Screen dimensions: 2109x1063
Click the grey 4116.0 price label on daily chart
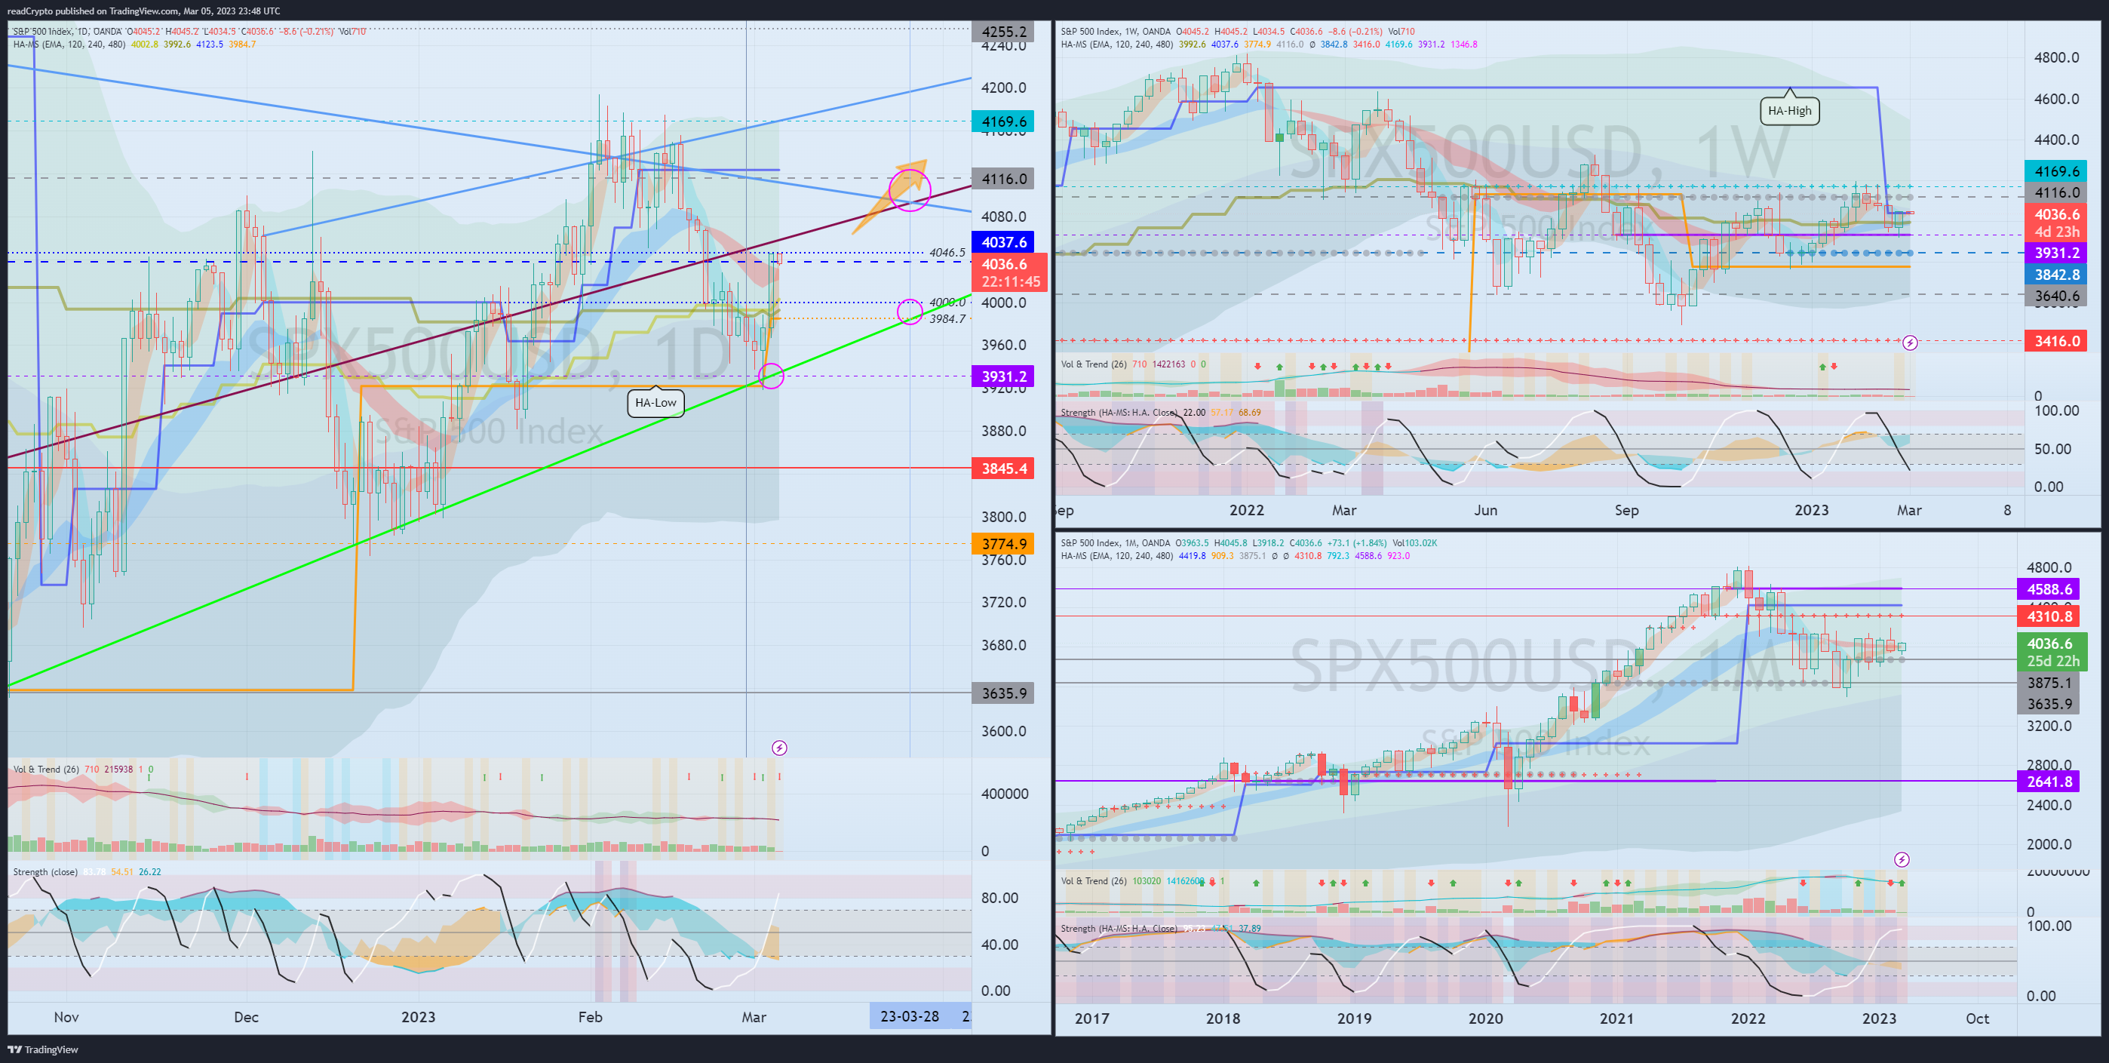click(1004, 179)
